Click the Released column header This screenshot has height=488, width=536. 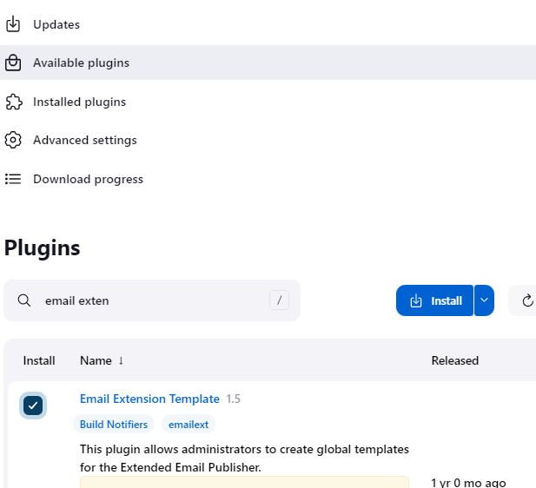(454, 360)
